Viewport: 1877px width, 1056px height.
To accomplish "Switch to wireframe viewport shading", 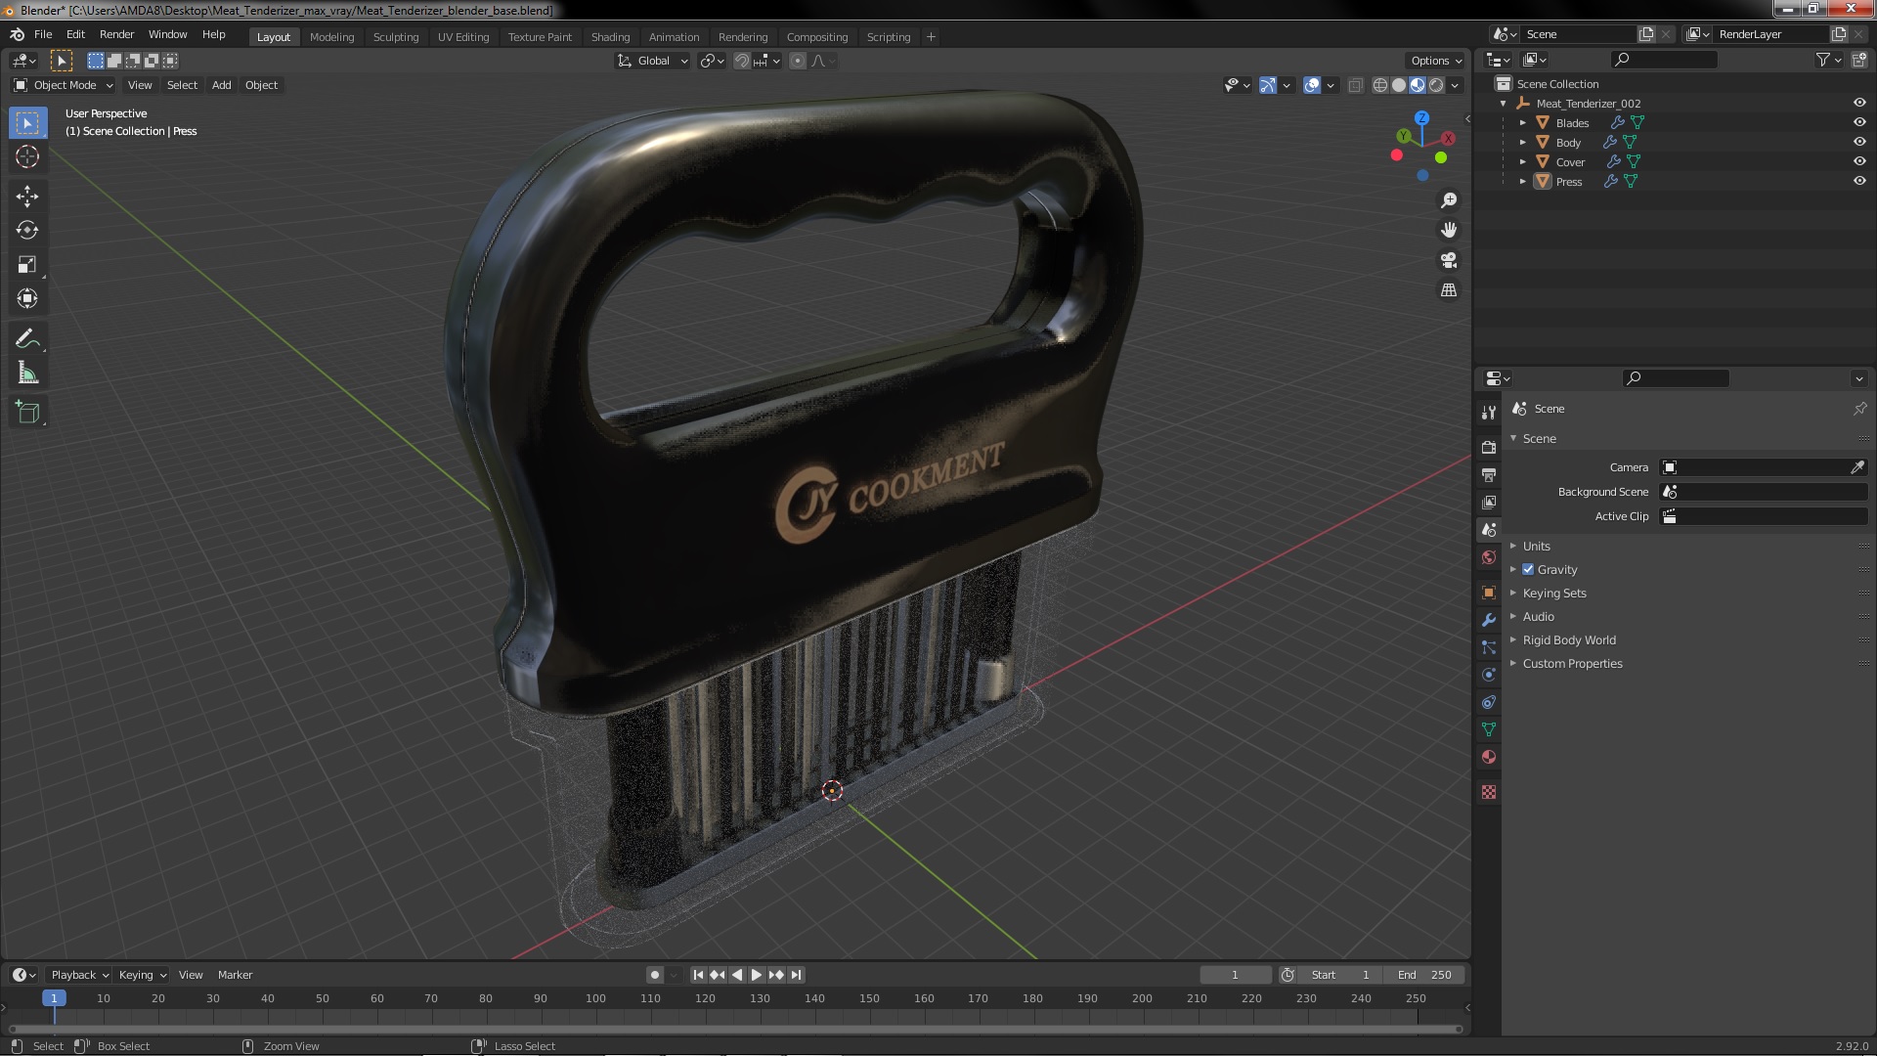I will (x=1380, y=85).
